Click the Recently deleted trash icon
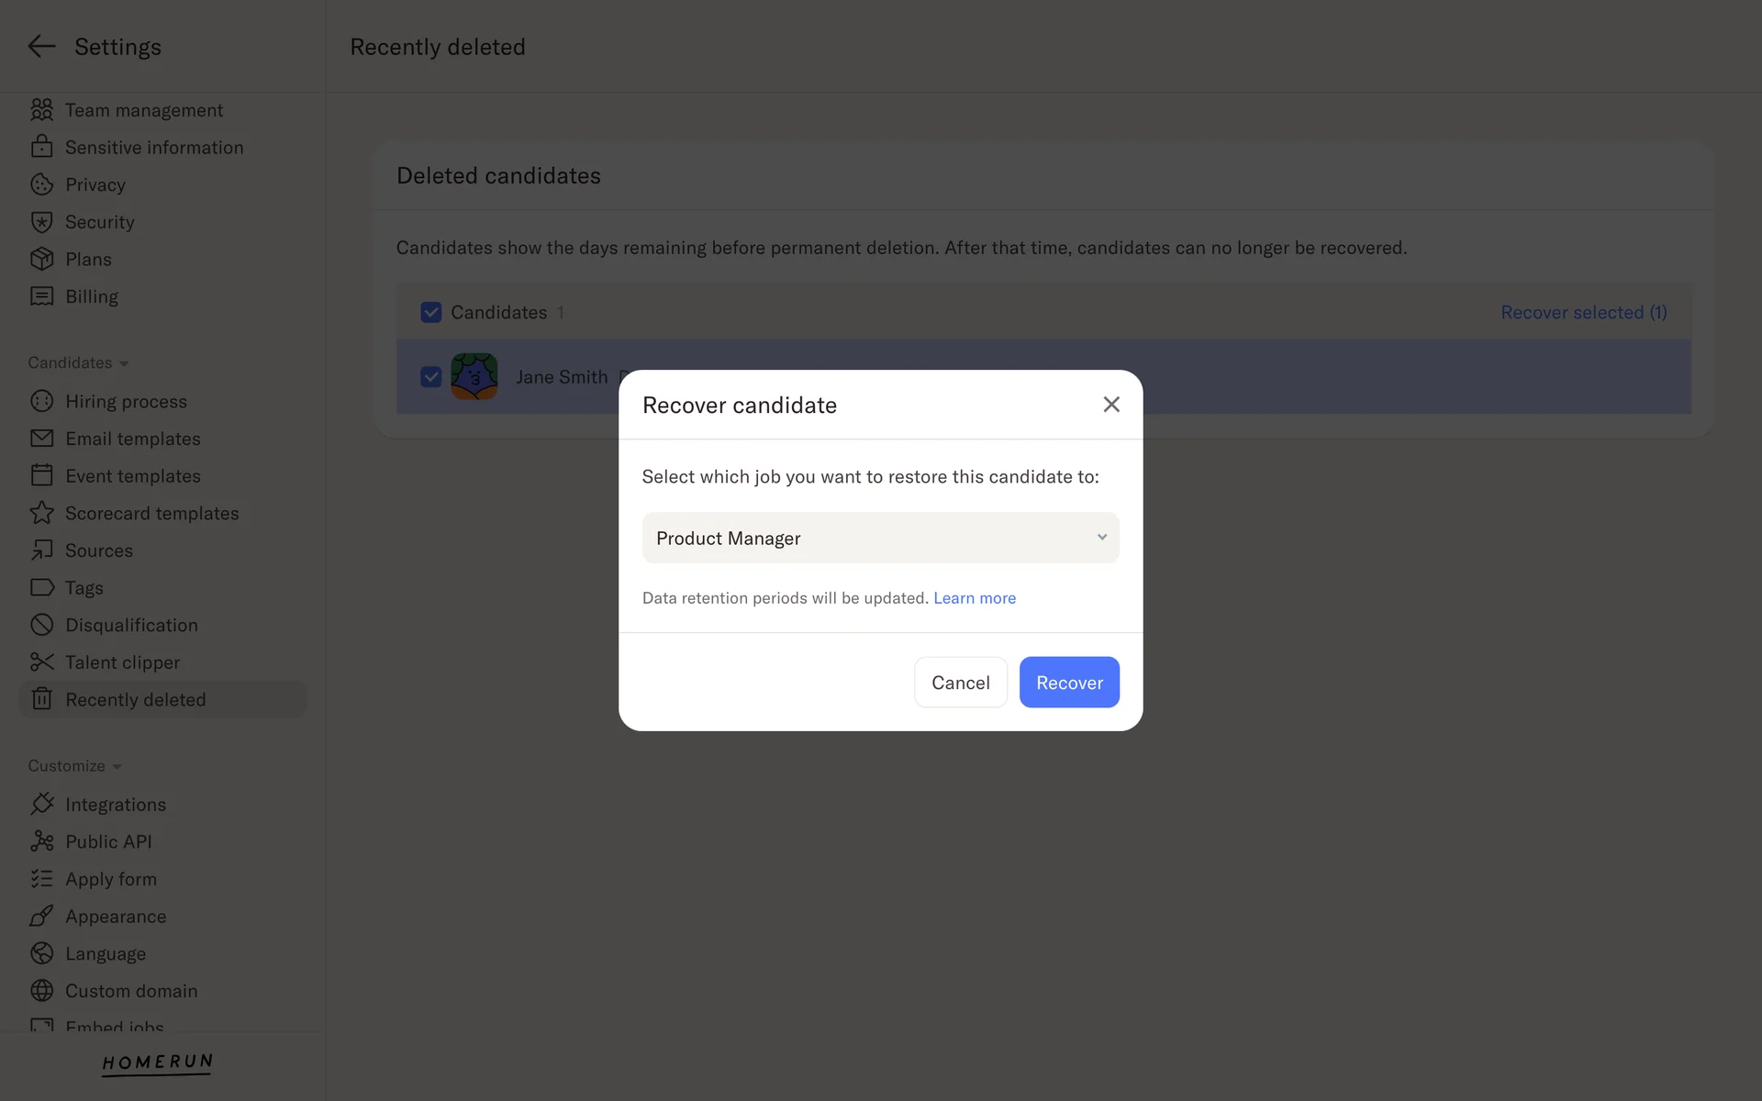Viewport: 1762px width, 1101px height. click(x=41, y=699)
